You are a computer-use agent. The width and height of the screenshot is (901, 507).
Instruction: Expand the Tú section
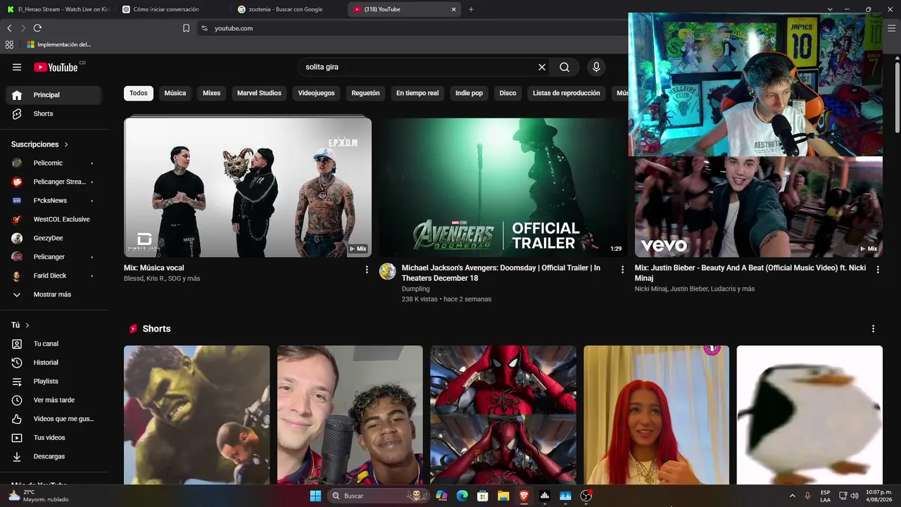[20, 325]
